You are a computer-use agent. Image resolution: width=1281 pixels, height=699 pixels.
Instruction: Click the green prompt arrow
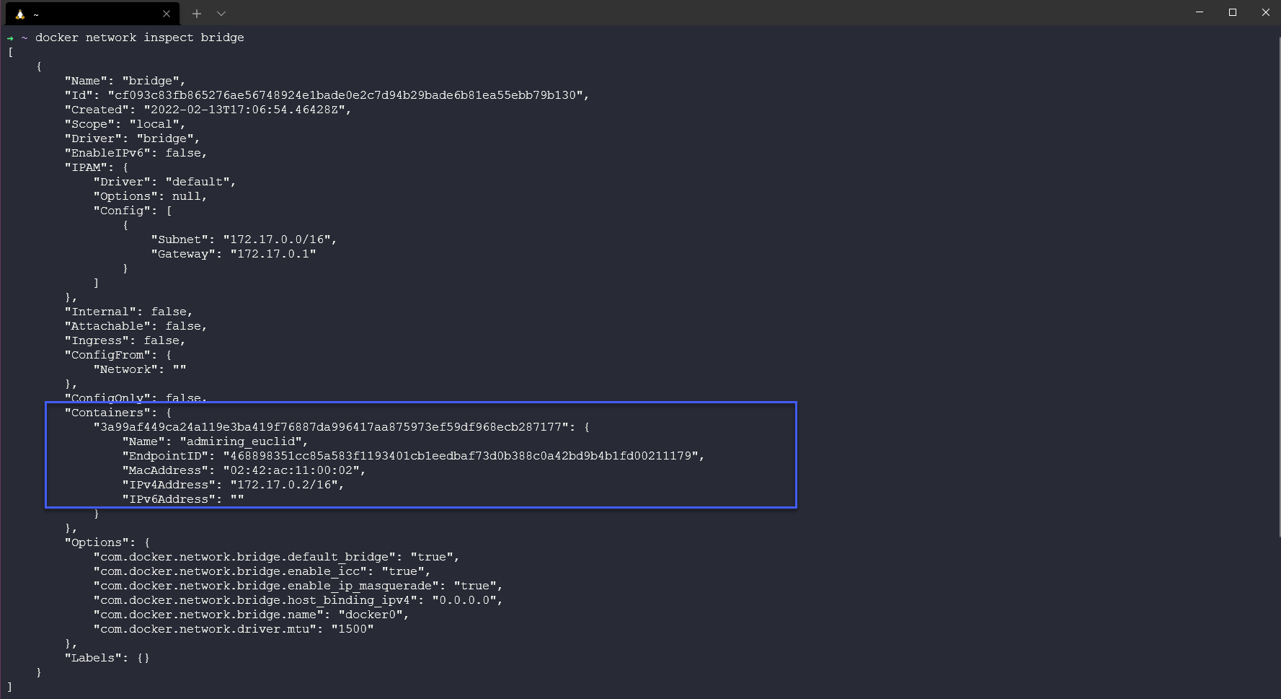(x=10, y=38)
